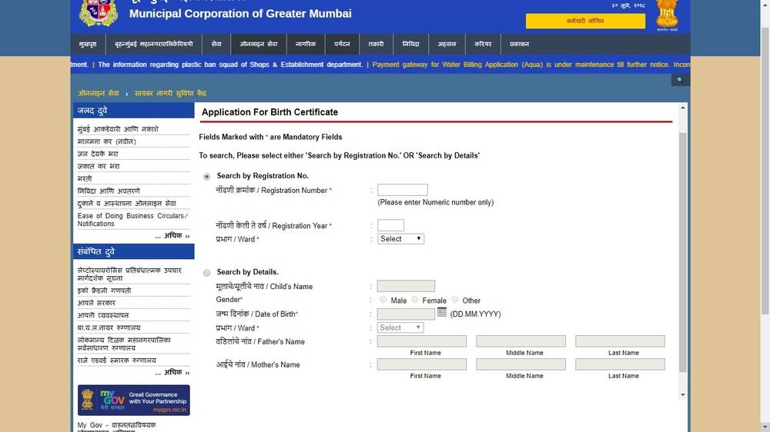The image size is (770, 432).
Task: Open the MyGov banner image
Action: pos(133,400)
